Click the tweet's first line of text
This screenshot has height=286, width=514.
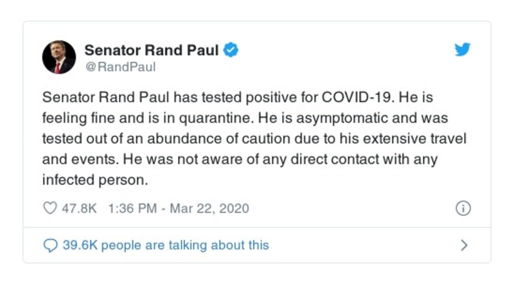(x=246, y=102)
